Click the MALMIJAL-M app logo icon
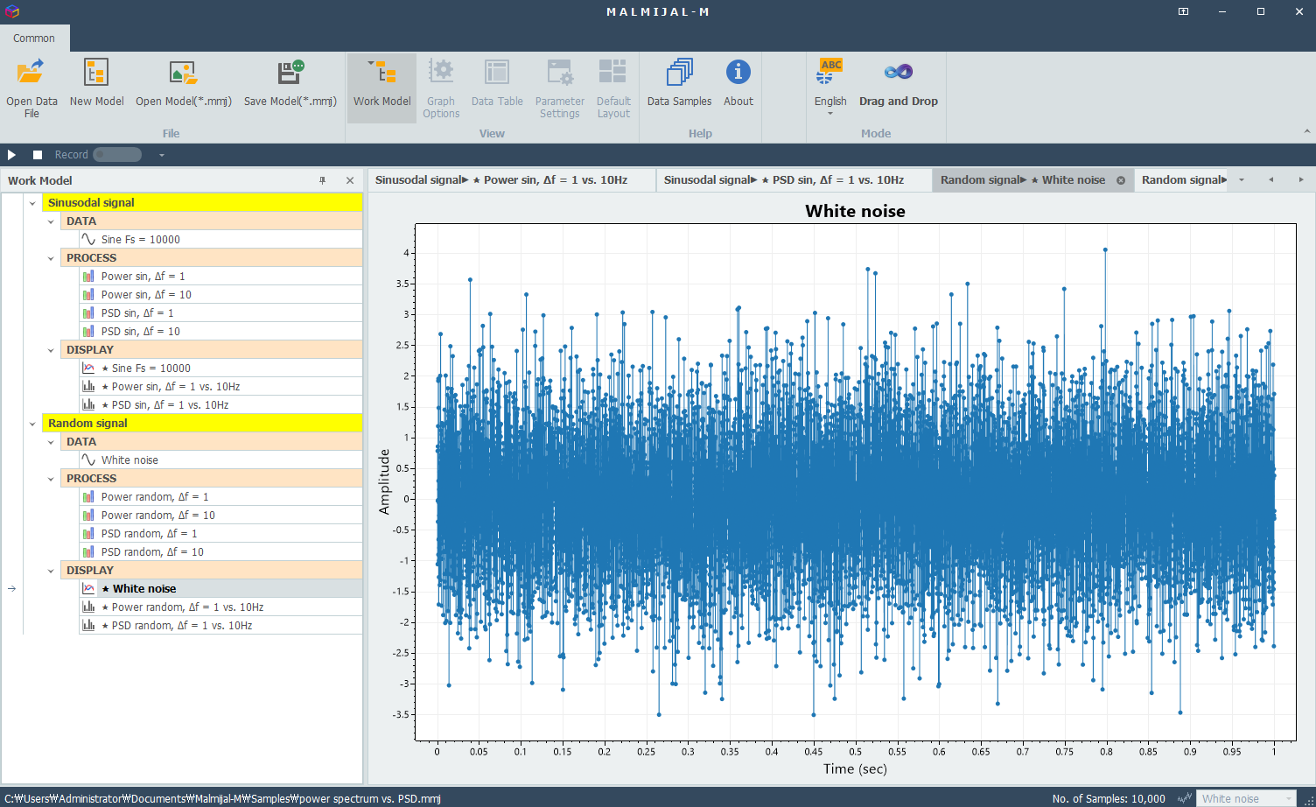Screen dimensions: 1316x807 [11, 11]
